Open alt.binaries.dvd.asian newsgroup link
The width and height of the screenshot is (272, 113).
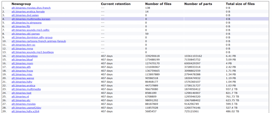click(25, 15)
